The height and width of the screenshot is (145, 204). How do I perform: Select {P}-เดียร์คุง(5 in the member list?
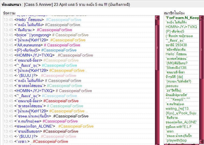point(175,31)
